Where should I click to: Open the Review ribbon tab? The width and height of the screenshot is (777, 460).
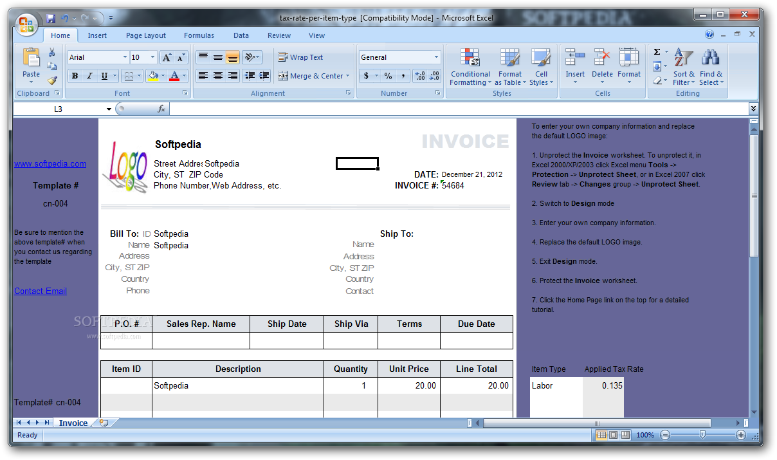[x=279, y=35]
